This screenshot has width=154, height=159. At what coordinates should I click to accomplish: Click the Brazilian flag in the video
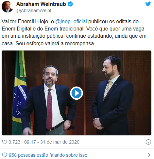click(x=19, y=93)
